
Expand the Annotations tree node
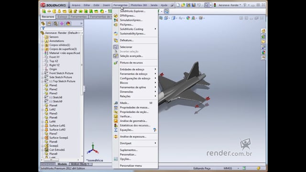pos(43,41)
